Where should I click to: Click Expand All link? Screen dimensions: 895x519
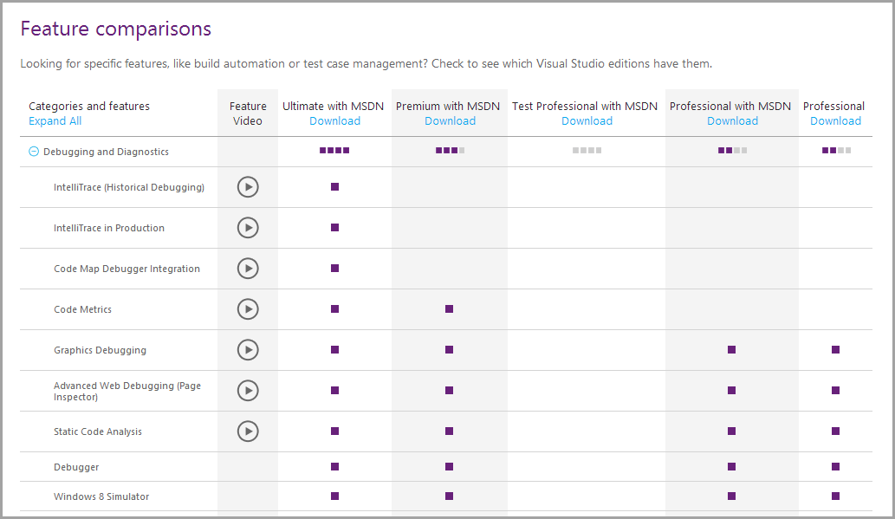[x=55, y=121]
